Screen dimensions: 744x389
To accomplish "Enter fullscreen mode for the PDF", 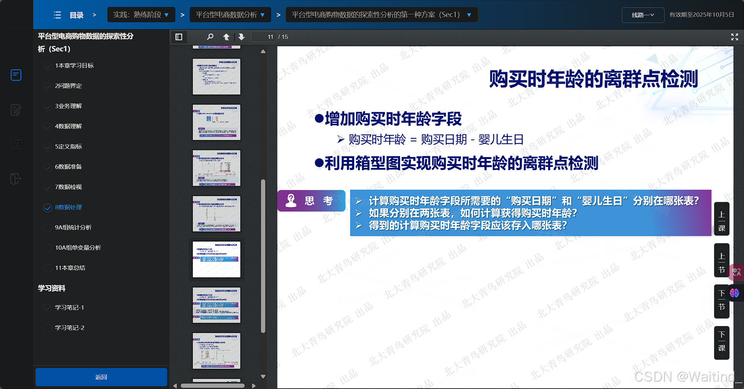I will pos(735,37).
